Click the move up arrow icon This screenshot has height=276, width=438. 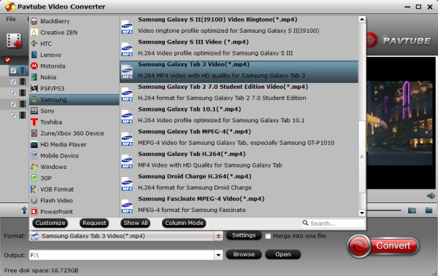[24, 210]
